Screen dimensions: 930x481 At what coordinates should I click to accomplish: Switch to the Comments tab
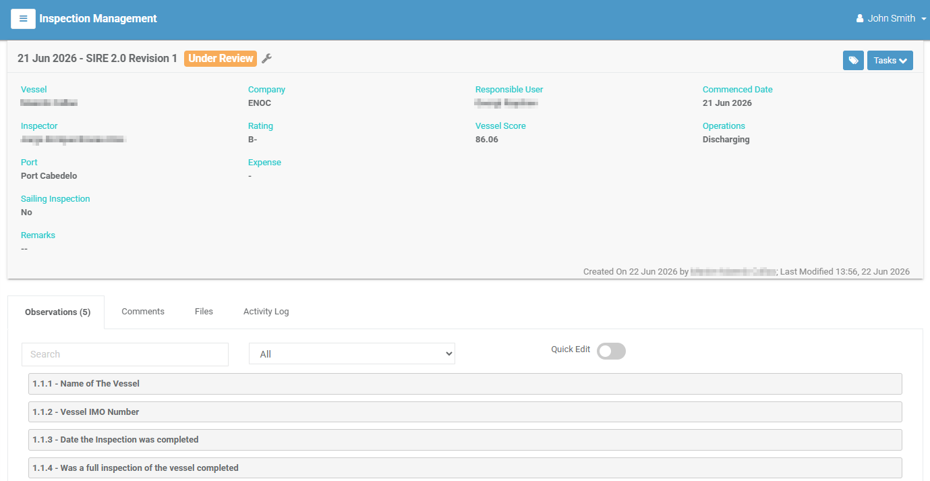click(x=143, y=312)
